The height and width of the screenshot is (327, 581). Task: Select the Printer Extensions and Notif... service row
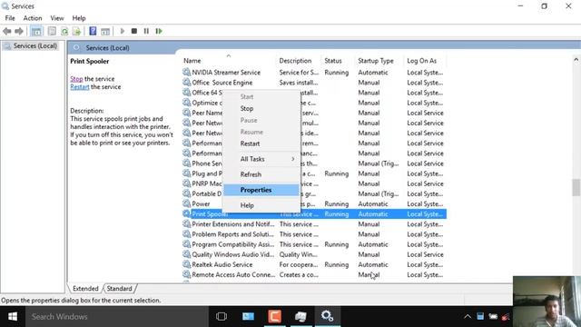point(314,224)
